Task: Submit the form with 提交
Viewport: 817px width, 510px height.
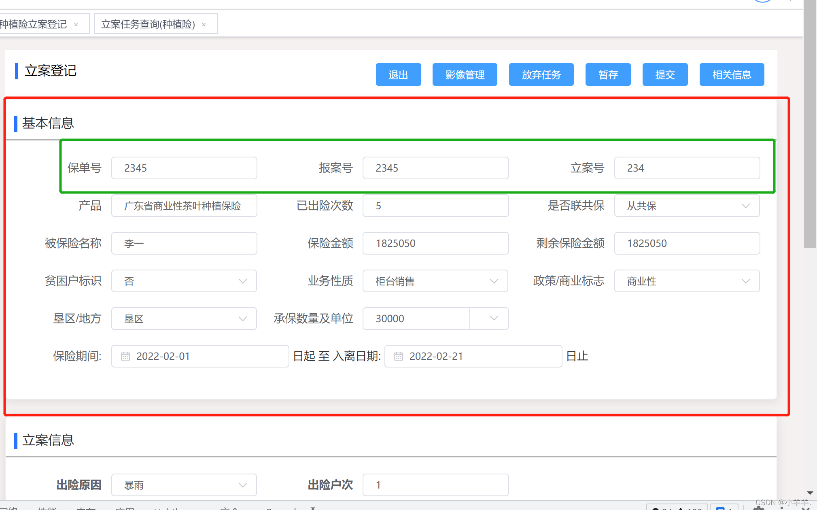Action: click(665, 74)
